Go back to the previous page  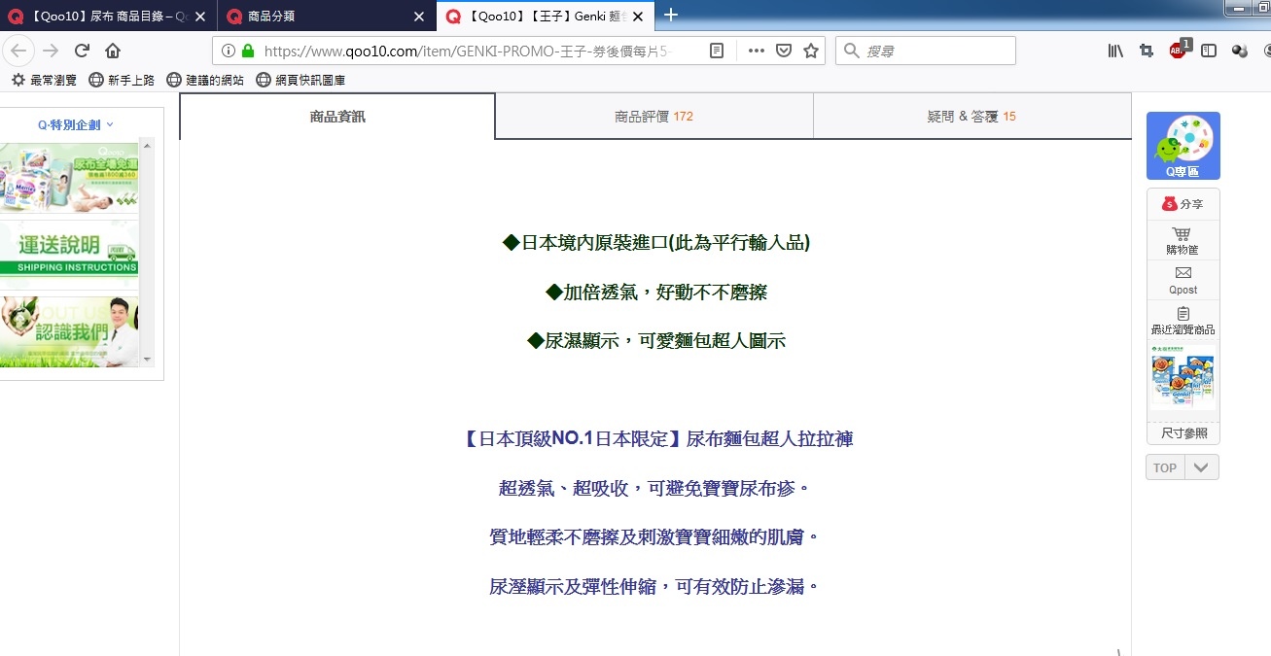pyautogui.click(x=20, y=51)
